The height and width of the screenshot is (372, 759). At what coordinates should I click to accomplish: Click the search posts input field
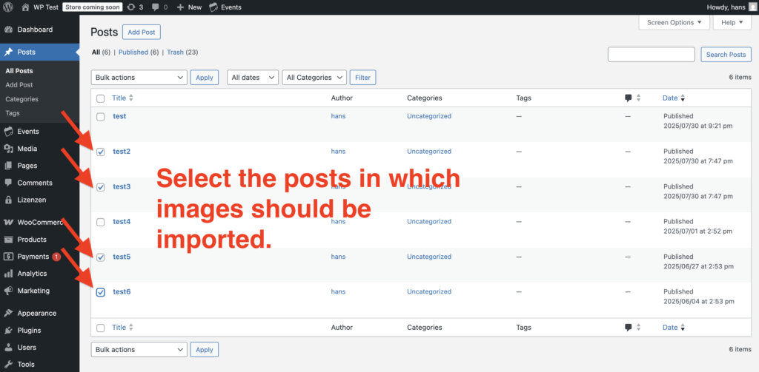652,55
